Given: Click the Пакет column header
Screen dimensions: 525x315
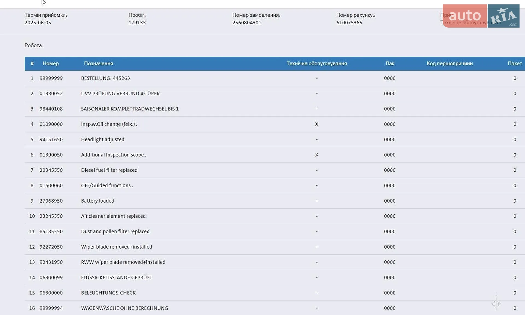Looking at the screenshot, I should pyautogui.click(x=515, y=63).
